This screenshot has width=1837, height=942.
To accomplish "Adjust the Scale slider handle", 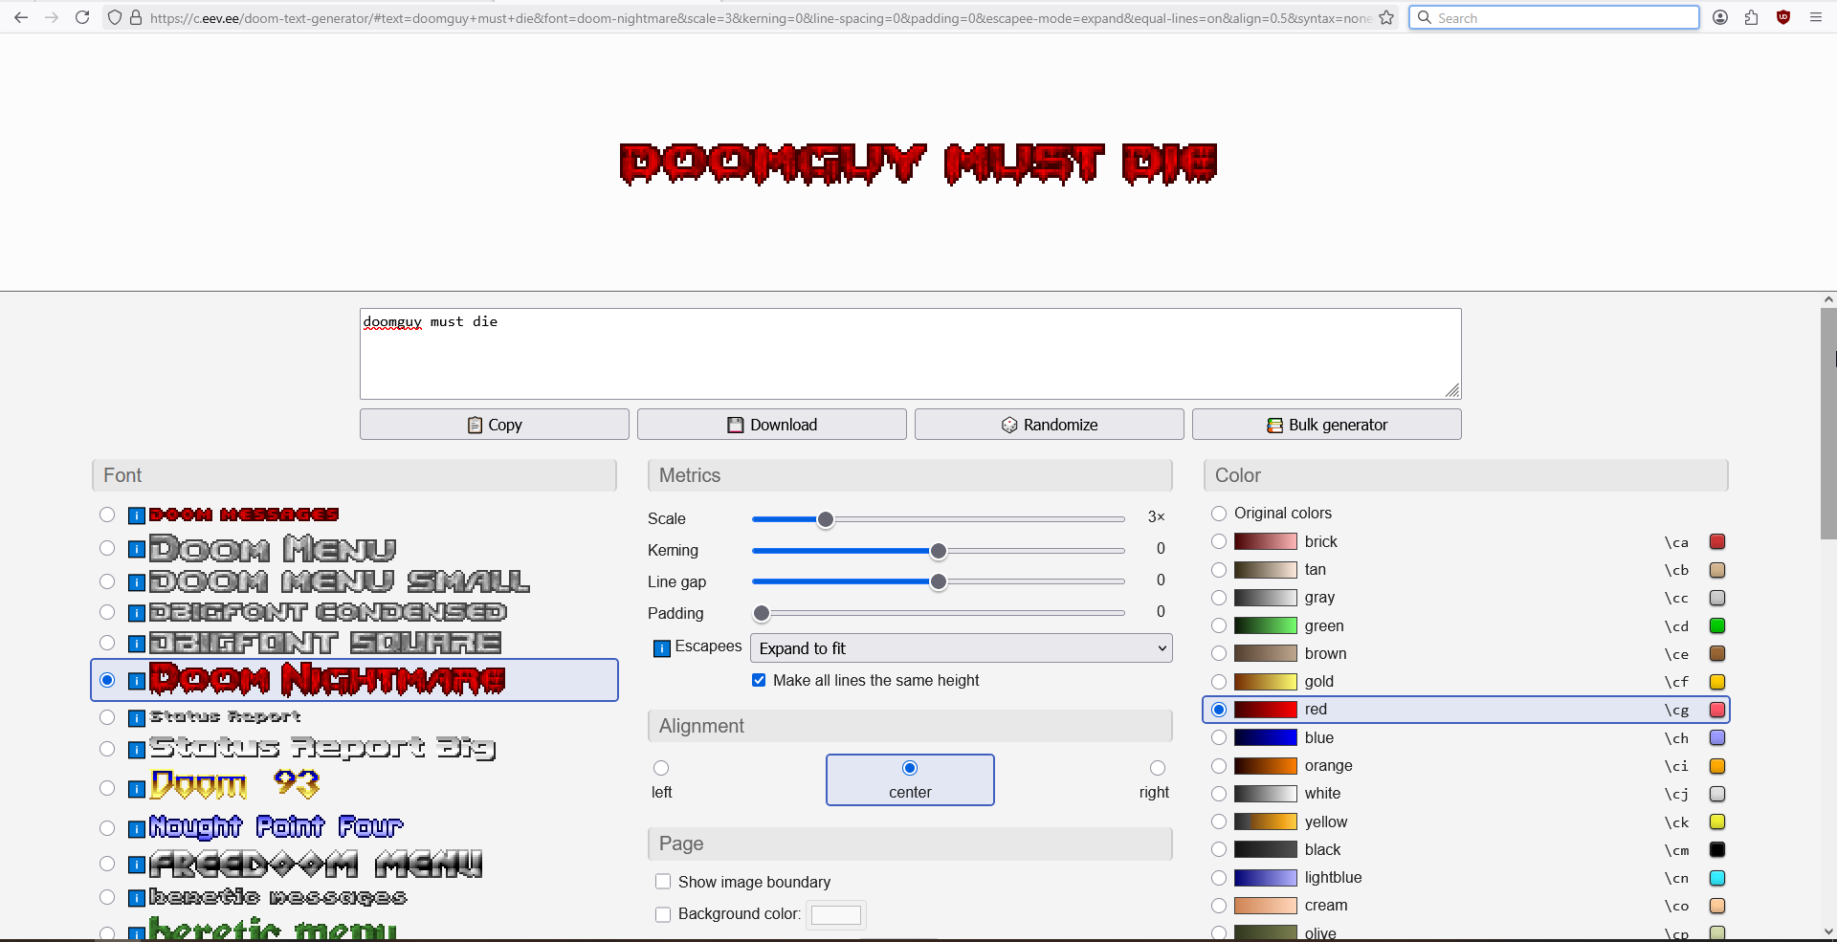I will pyautogui.click(x=826, y=519).
